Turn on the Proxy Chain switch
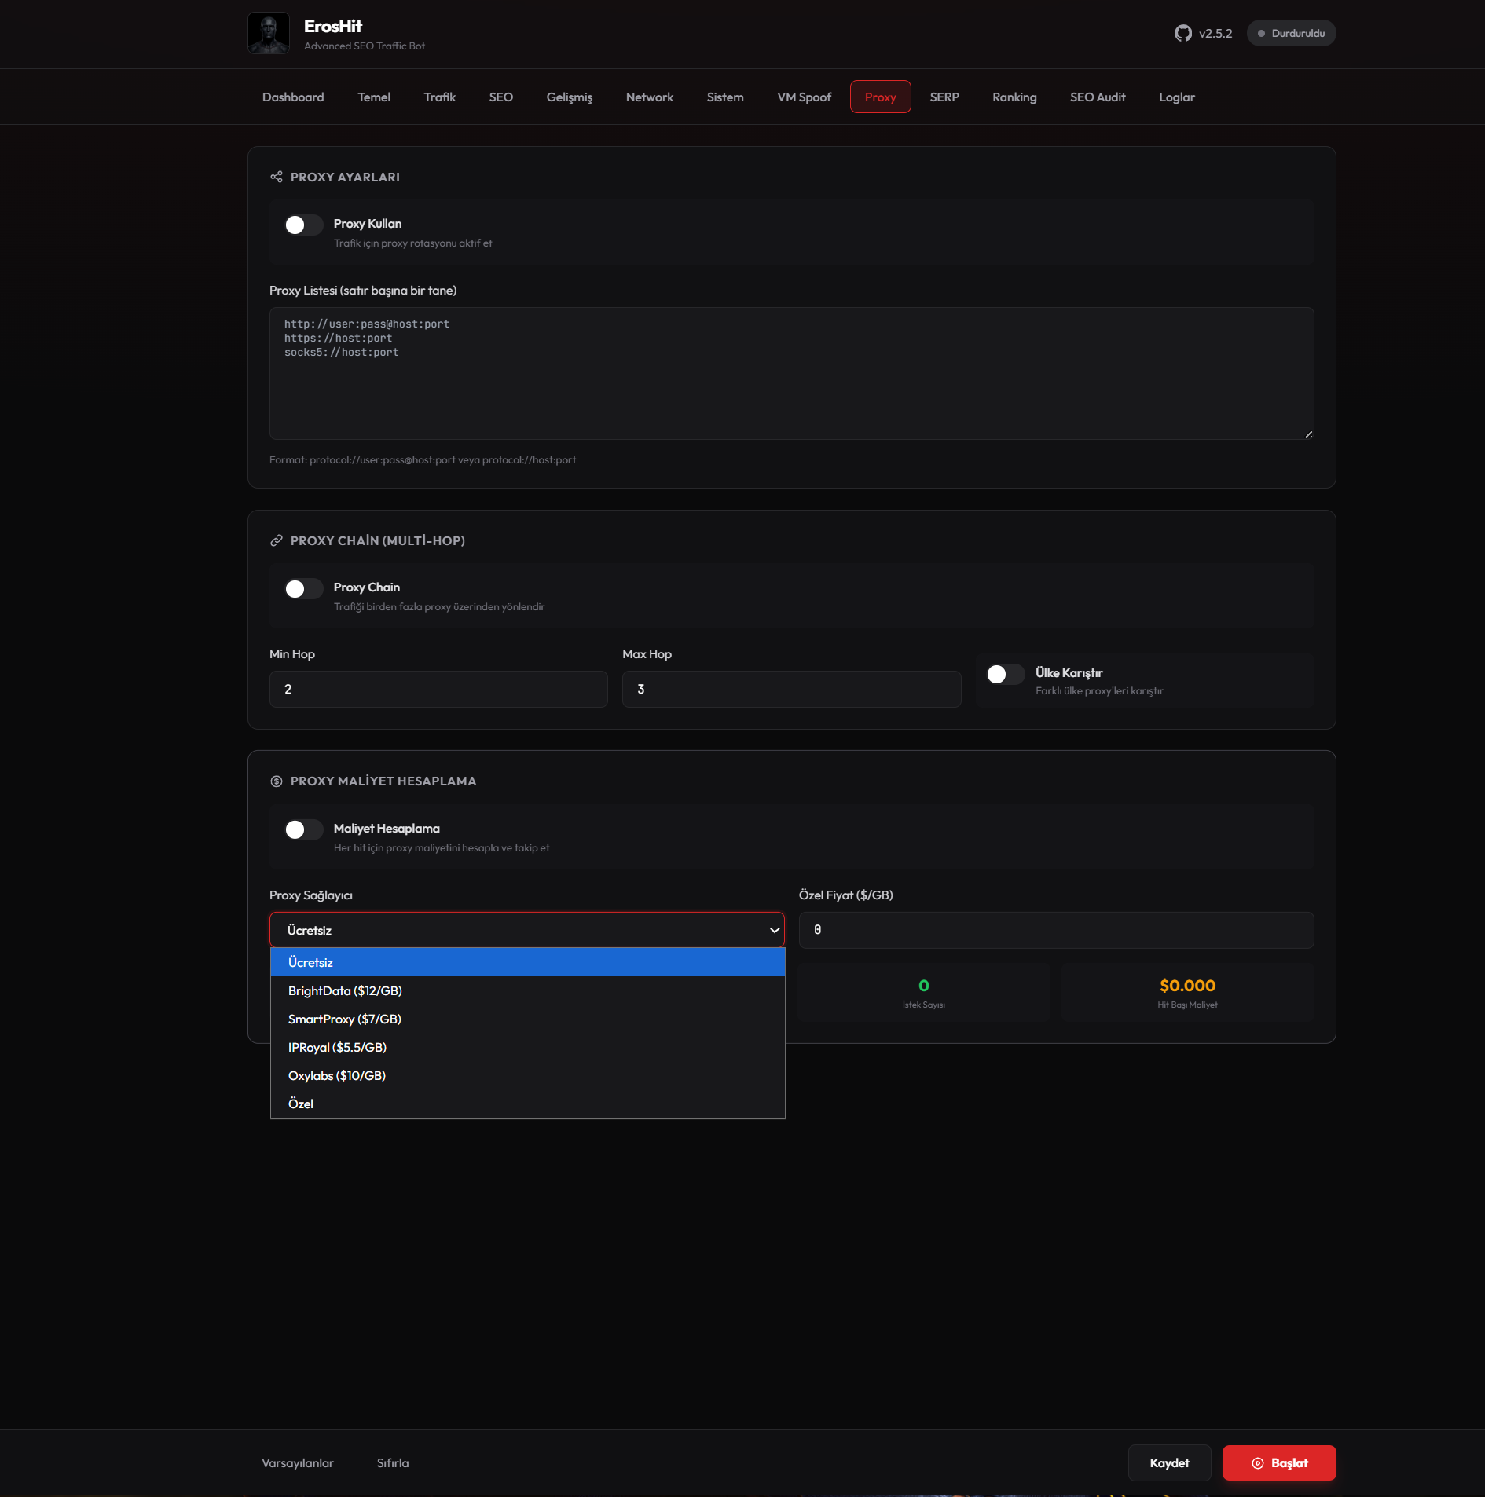 (303, 589)
